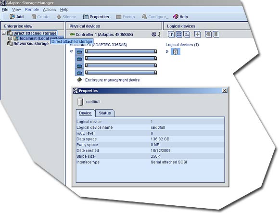The width and height of the screenshot is (279, 213).
Task: Click the Properties dialog title bar icon
Action: [76, 91]
